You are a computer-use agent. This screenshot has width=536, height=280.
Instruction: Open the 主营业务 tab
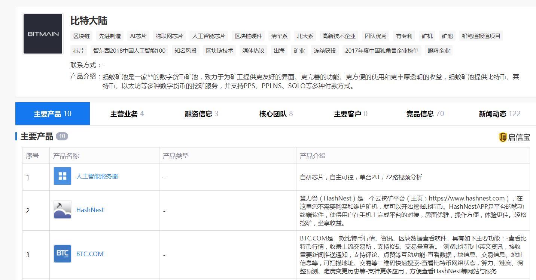point(127,114)
